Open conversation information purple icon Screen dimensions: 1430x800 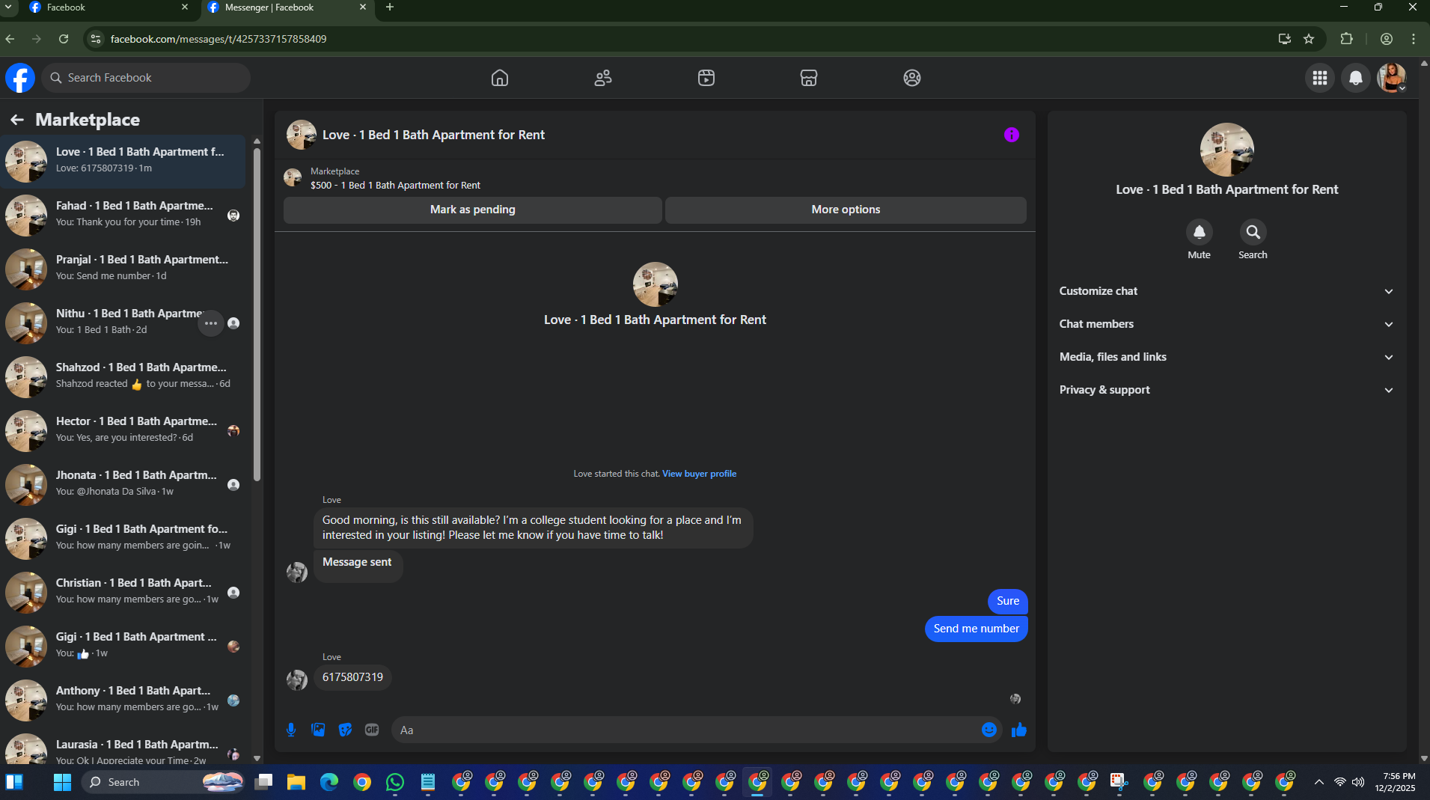[x=1012, y=135]
